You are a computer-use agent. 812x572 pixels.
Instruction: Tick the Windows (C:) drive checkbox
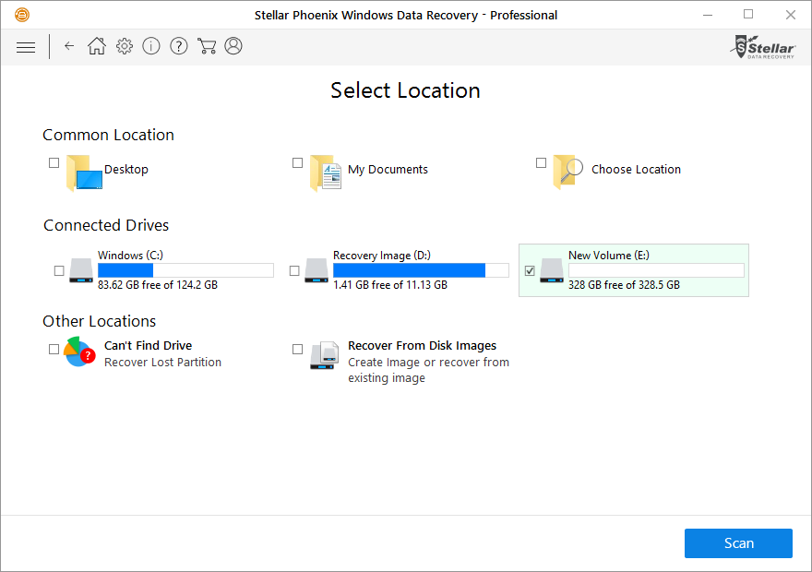pyautogui.click(x=59, y=270)
